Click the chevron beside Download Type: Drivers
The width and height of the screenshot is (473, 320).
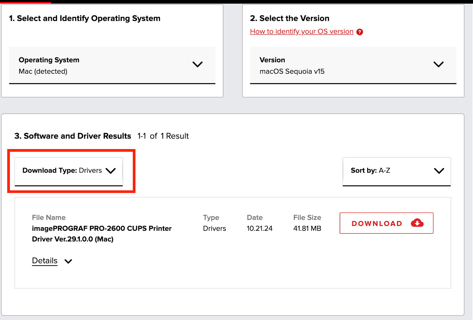(111, 171)
